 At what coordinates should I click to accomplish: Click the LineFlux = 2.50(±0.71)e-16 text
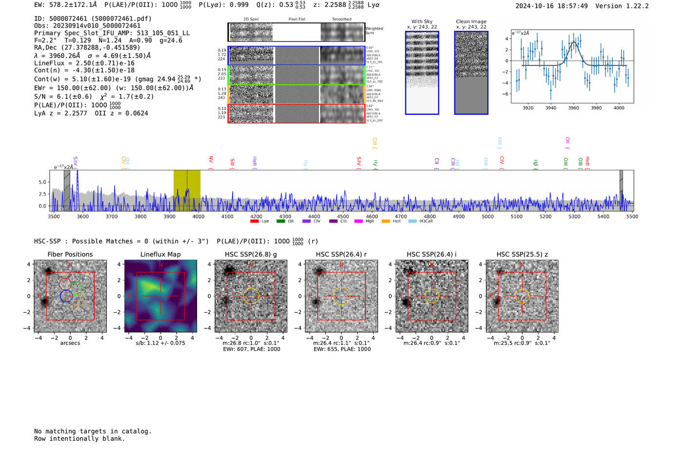coord(84,63)
